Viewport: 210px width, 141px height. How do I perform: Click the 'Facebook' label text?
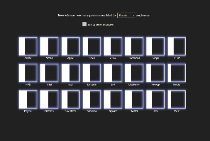pos(134,58)
